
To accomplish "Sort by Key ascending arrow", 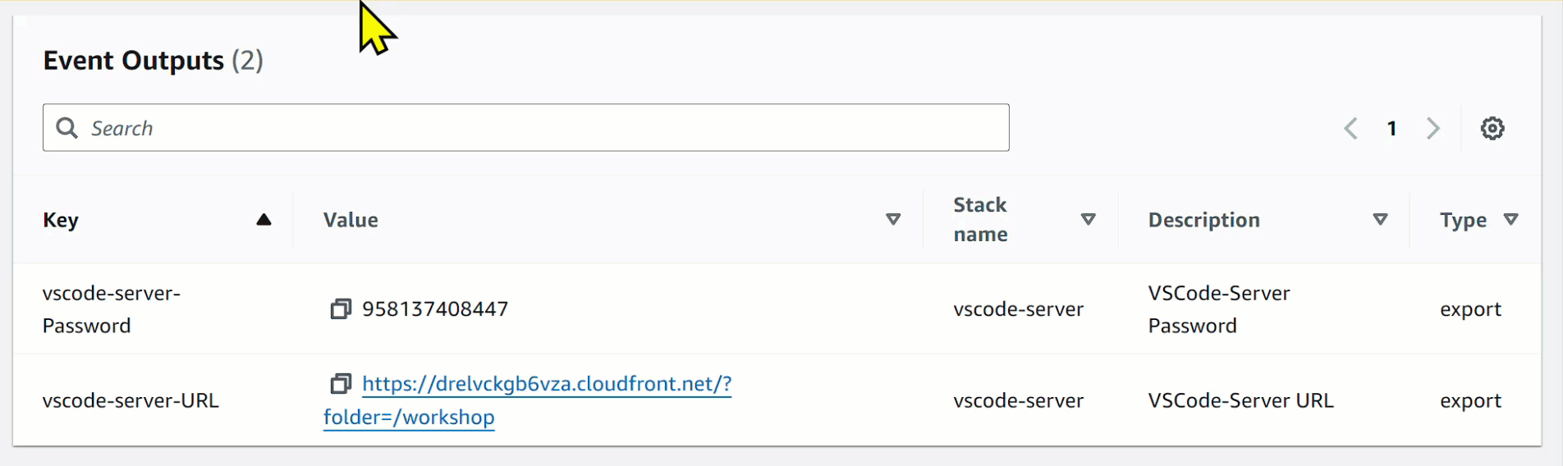I will (264, 219).
